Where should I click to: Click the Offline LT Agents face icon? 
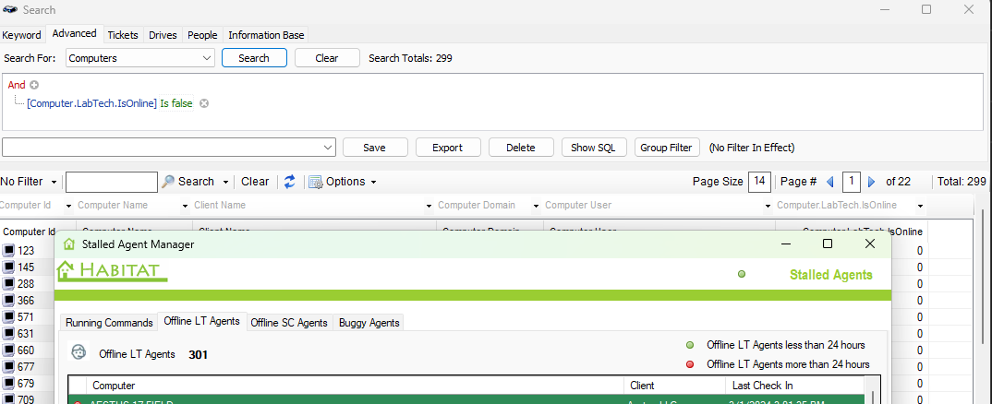79,353
